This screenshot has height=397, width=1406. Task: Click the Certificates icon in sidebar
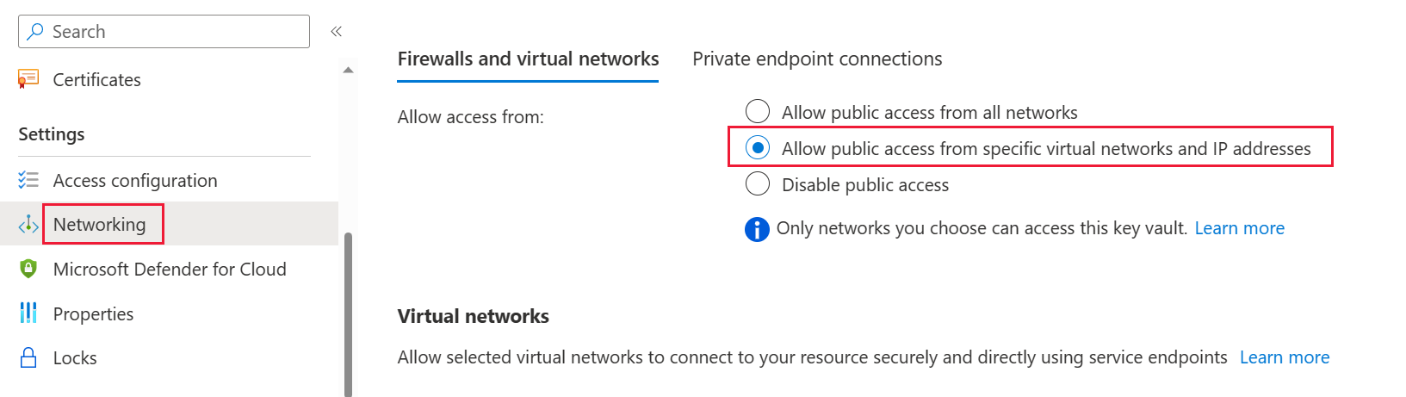(x=28, y=79)
